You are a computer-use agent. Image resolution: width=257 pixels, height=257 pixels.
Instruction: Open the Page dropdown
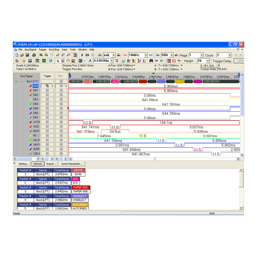(202, 55)
